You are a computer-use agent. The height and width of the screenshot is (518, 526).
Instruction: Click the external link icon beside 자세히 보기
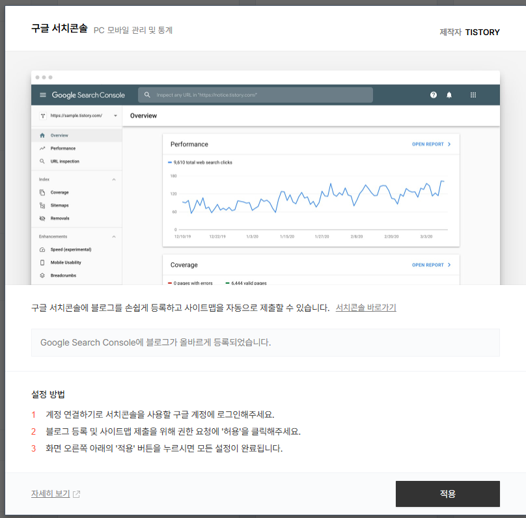click(x=76, y=494)
